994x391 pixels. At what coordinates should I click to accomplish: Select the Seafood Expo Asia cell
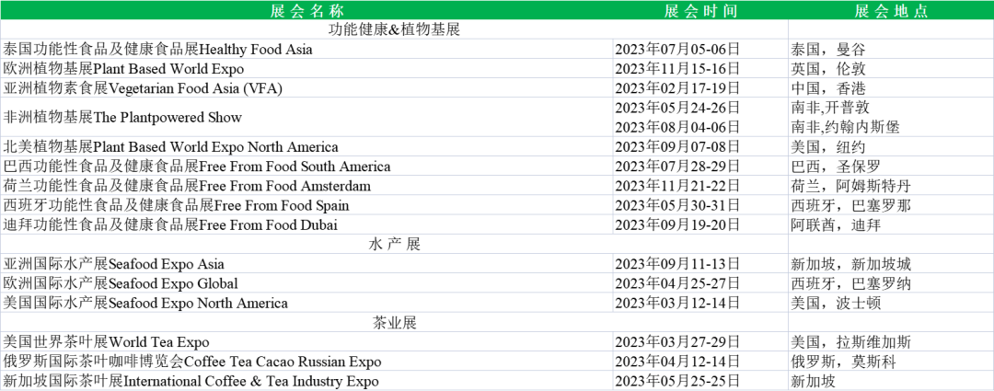306,264
